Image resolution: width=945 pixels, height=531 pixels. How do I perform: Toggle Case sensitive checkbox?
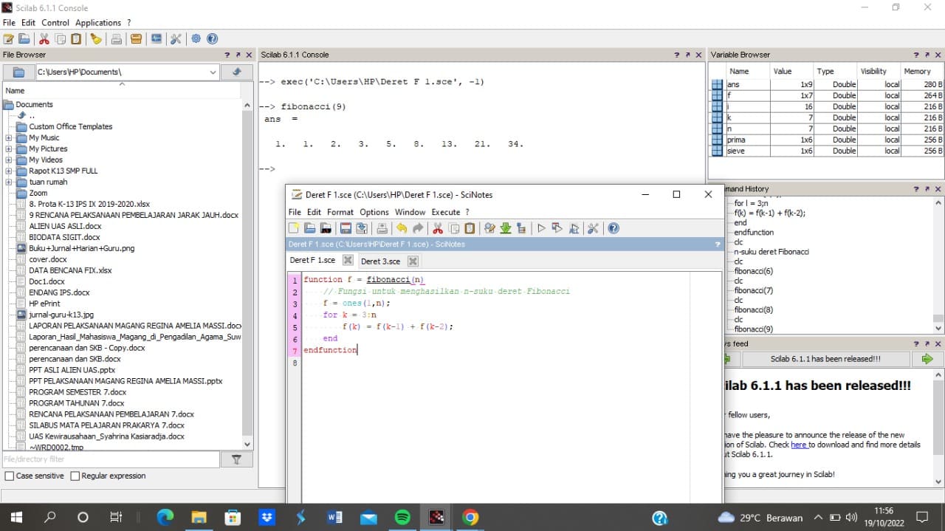click(10, 476)
